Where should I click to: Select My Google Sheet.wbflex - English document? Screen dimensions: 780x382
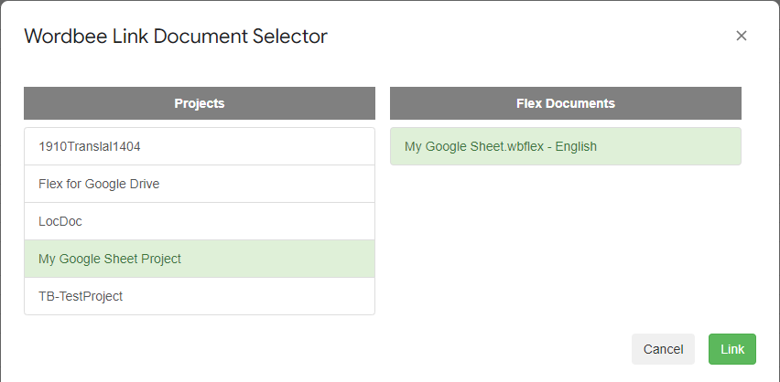[x=565, y=146]
